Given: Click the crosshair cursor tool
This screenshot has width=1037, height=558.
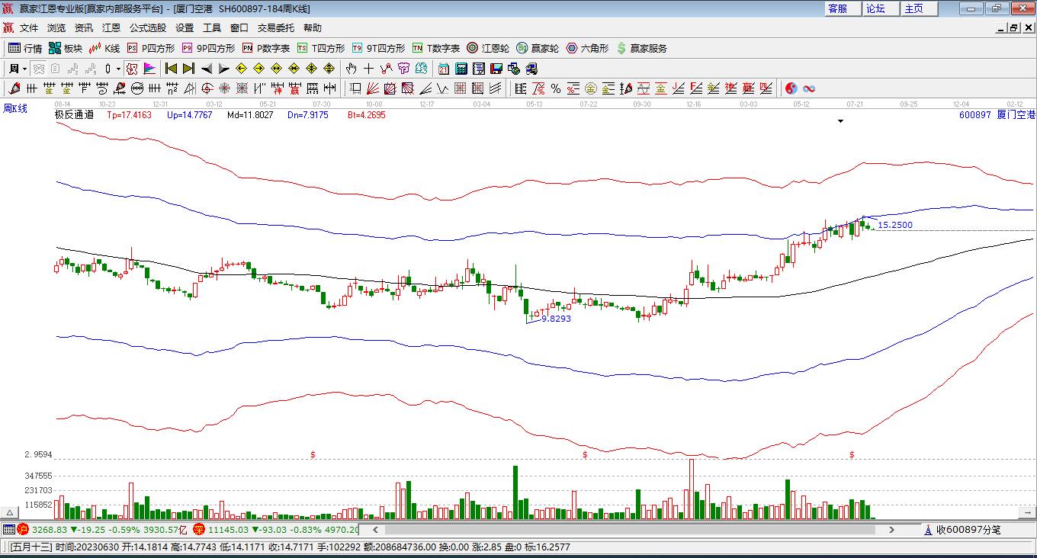Looking at the screenshot, I should tap(368, 69).
